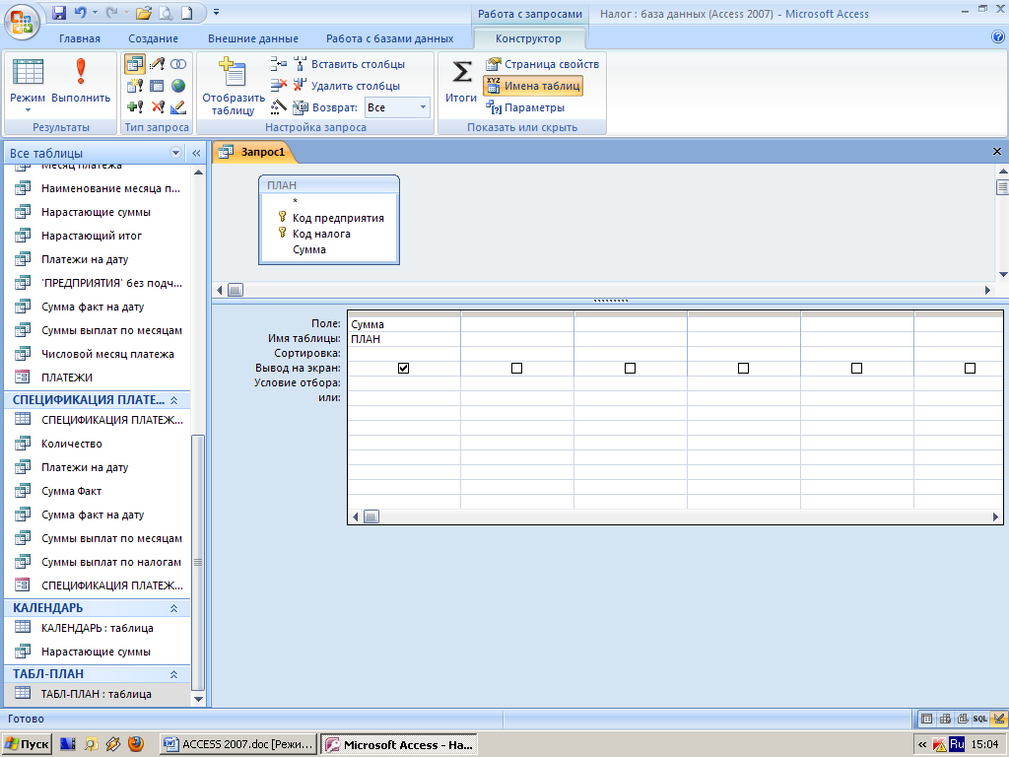
Task: Switch to Datasheet view in status bar
Action: coord(926,719)
